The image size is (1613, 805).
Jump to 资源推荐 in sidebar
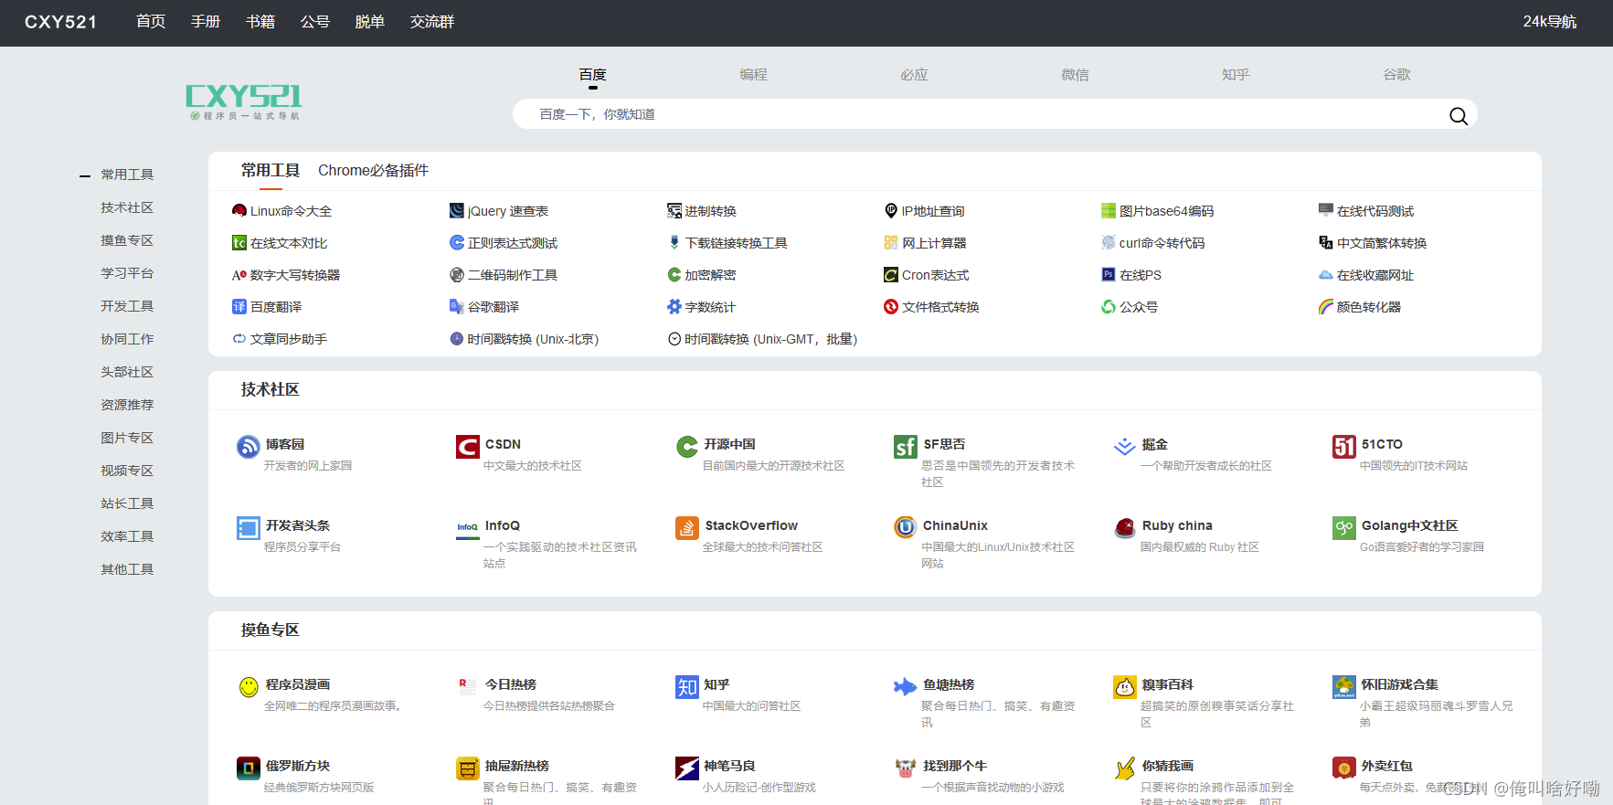(127, 405)
